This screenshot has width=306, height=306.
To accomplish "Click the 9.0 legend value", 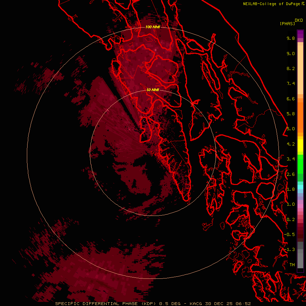I will (291, 53).
